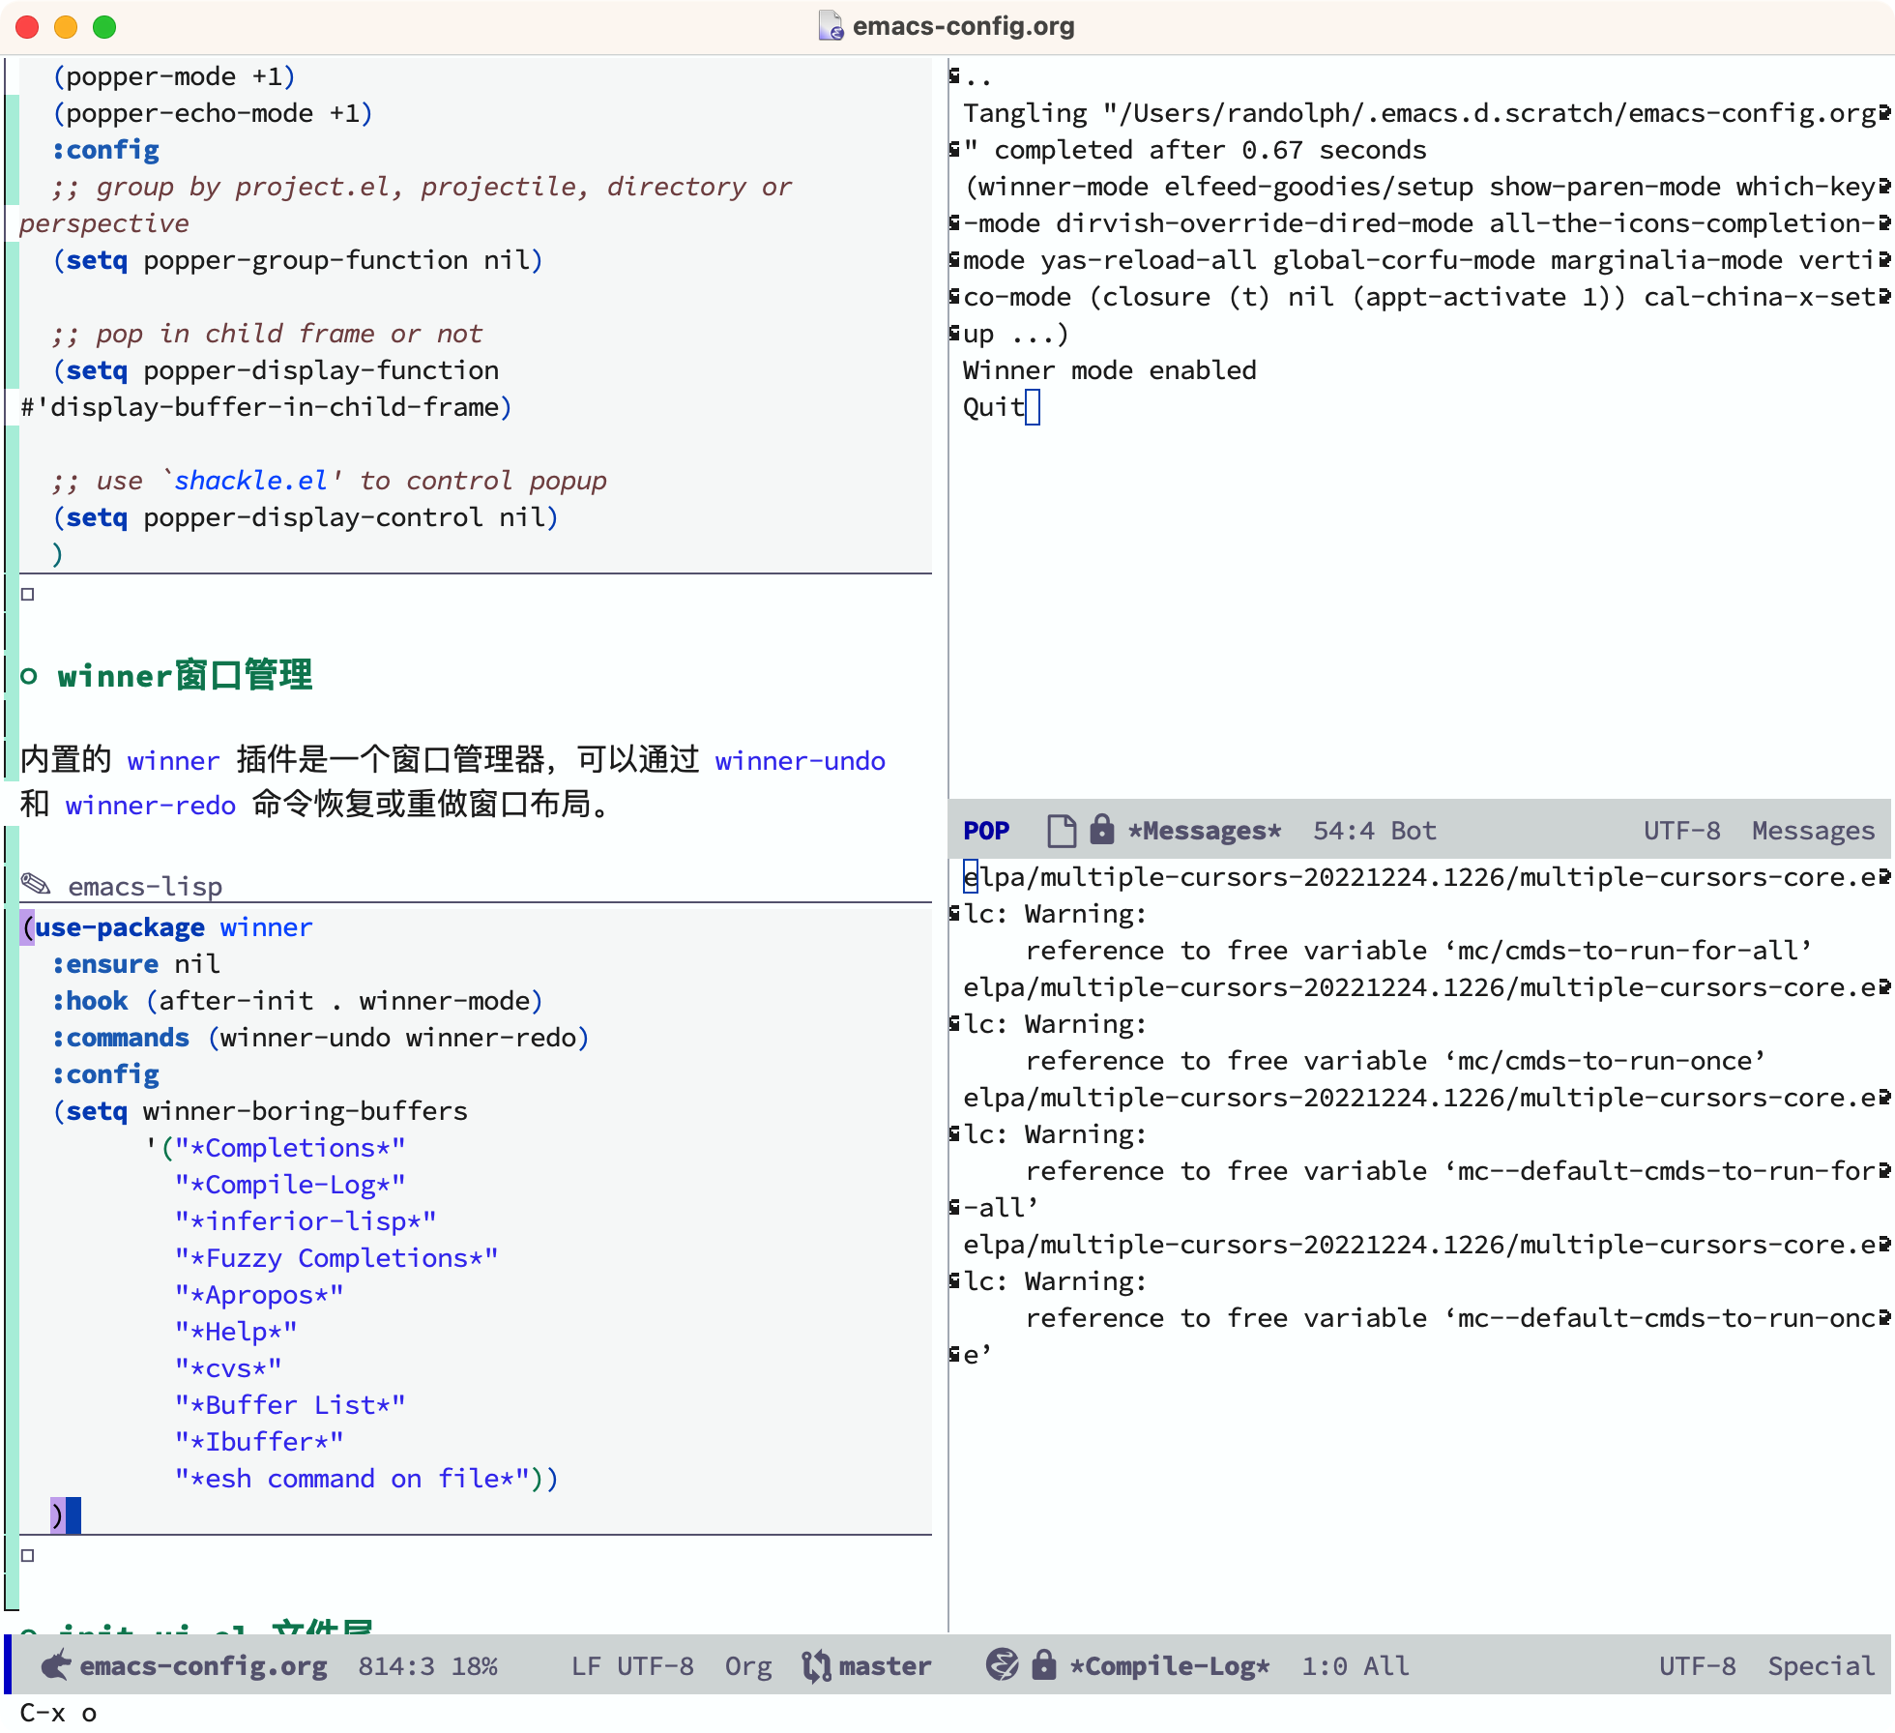Image resolution: width=1895 pixels, height=1733 pixels.
Task: Click the Org major mode indicator
Action: pos(748,1666)
